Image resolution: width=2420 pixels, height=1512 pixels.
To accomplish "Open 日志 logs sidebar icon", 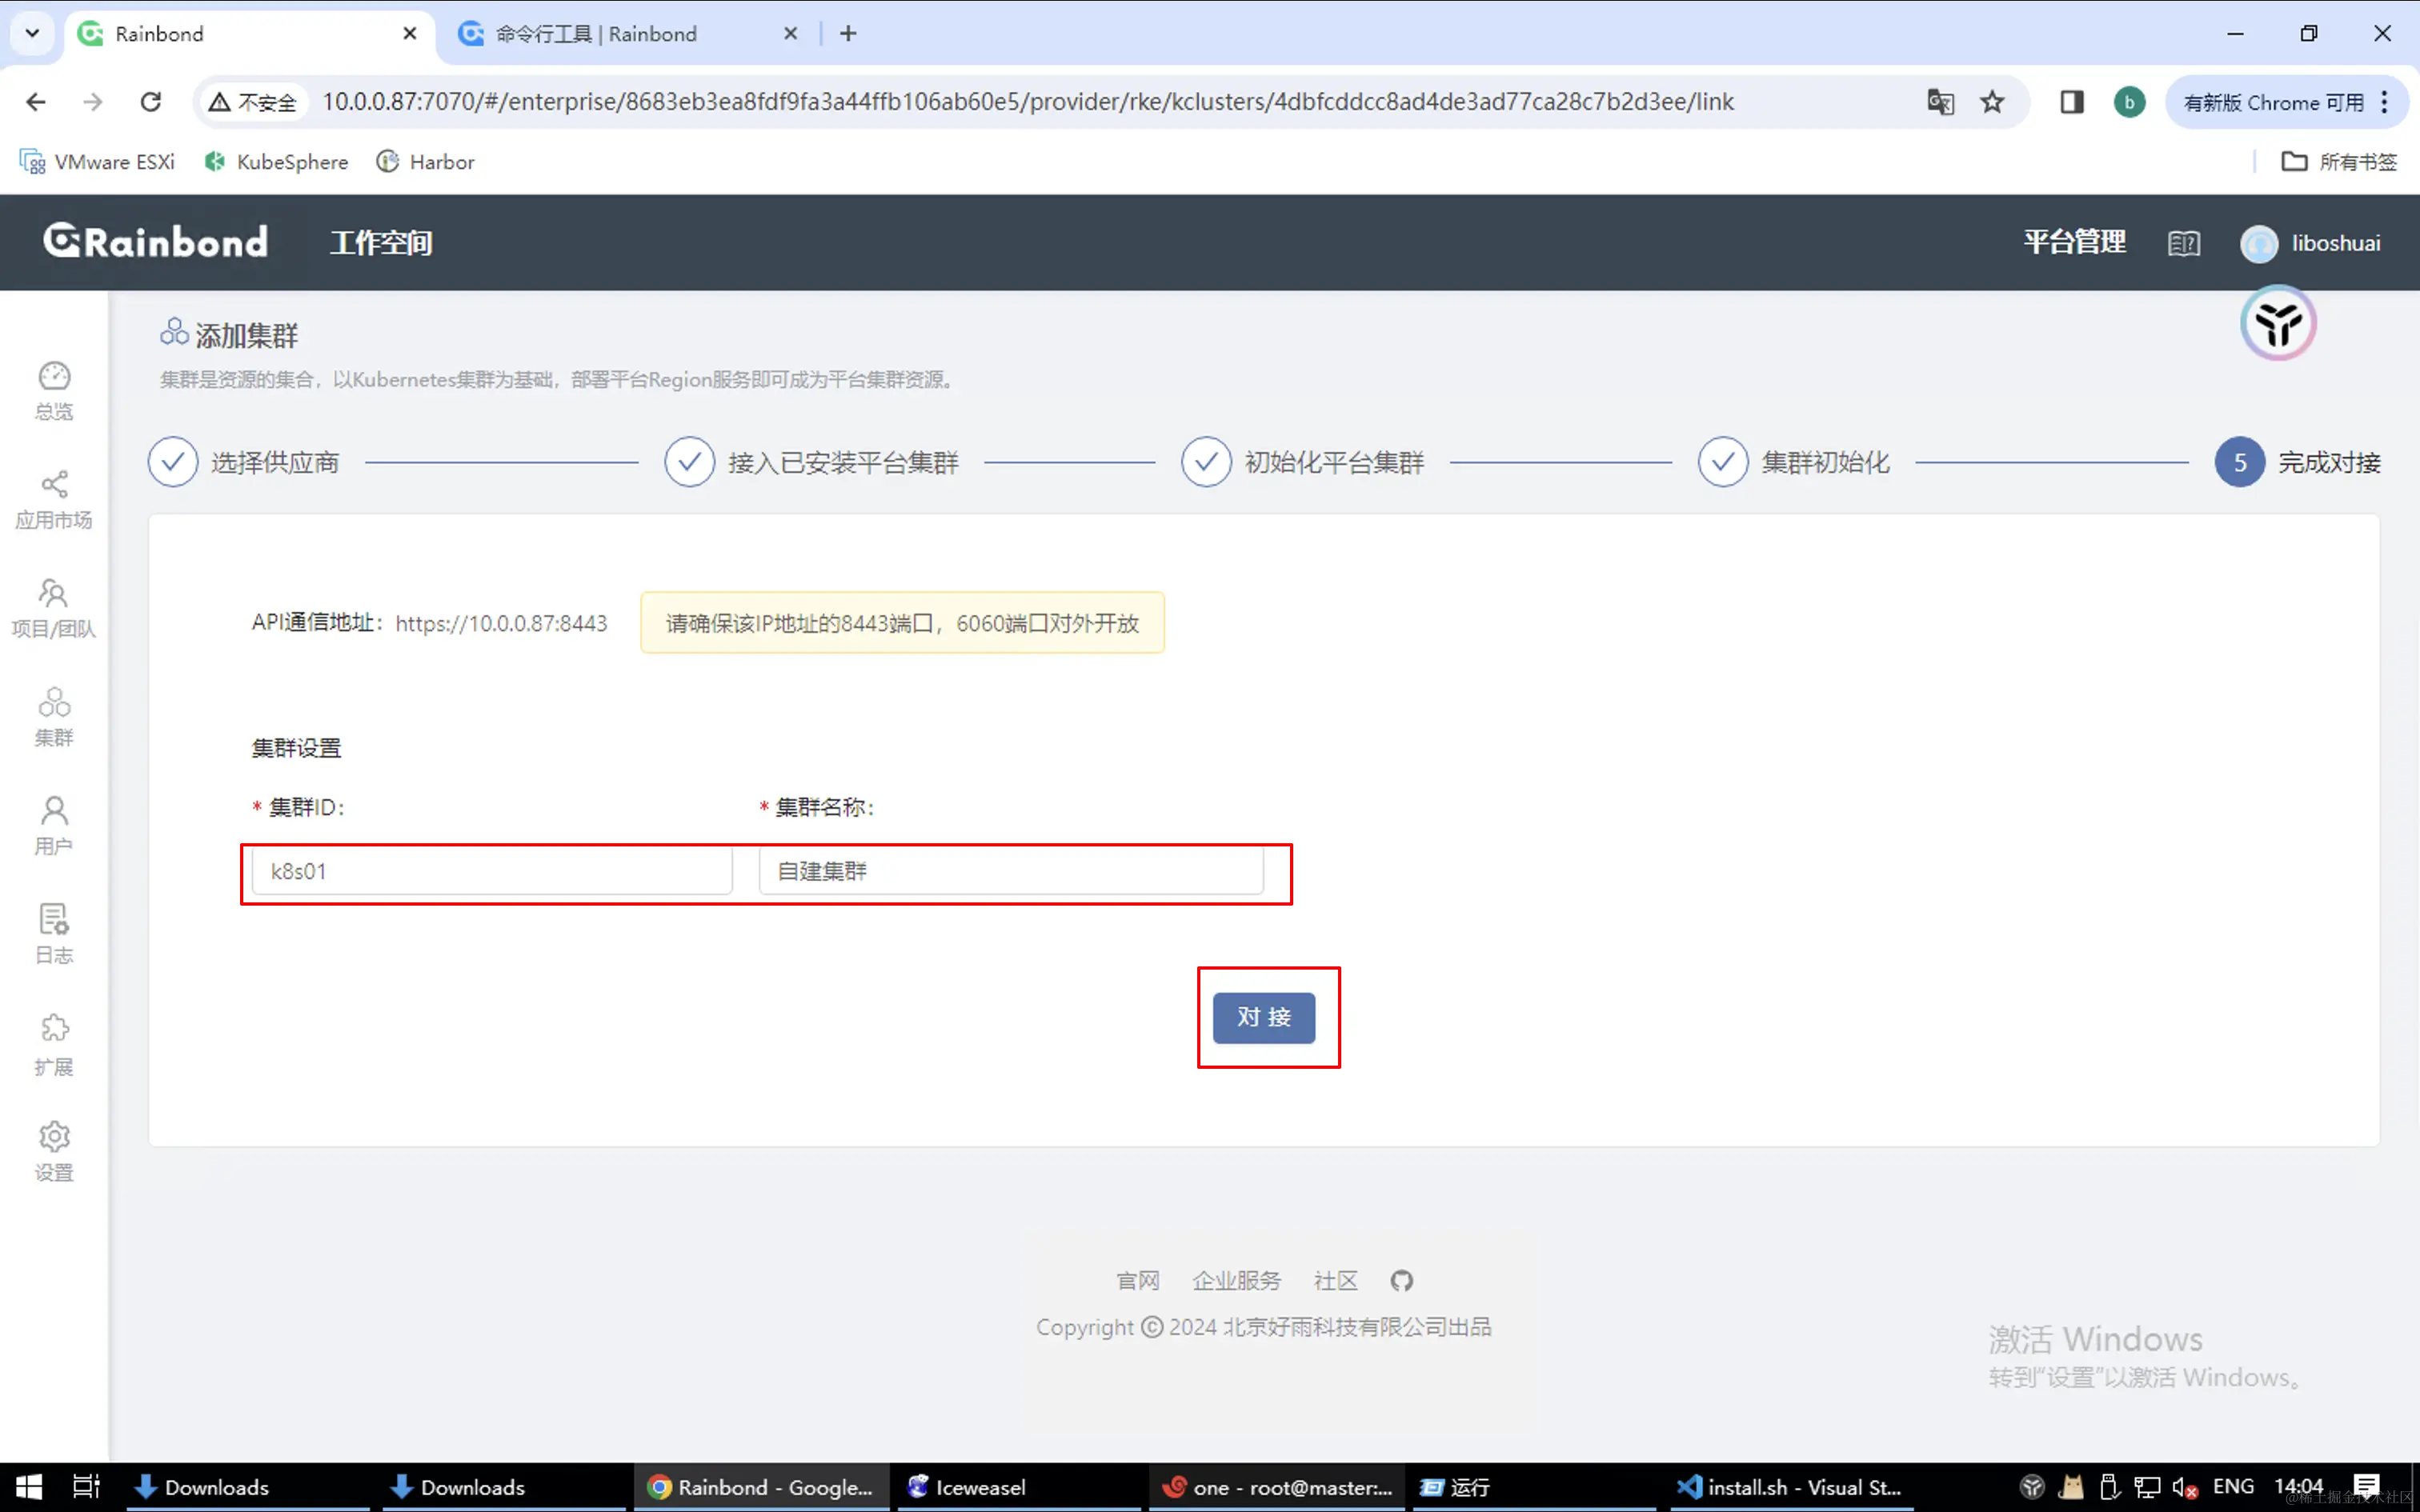I will pyautogui.click(x=54, y=933).
